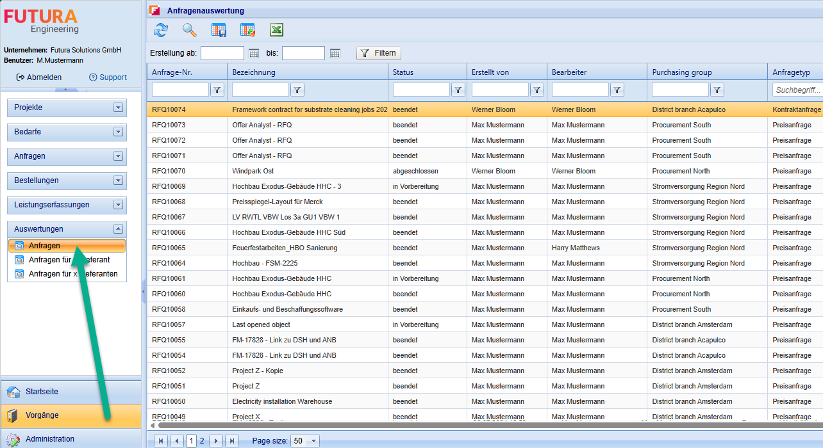823x448 pixels.
Task: Go to next page of results
Action: tap(217, 441)
